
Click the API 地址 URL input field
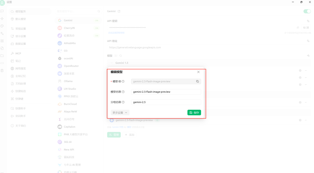(209, 47)
